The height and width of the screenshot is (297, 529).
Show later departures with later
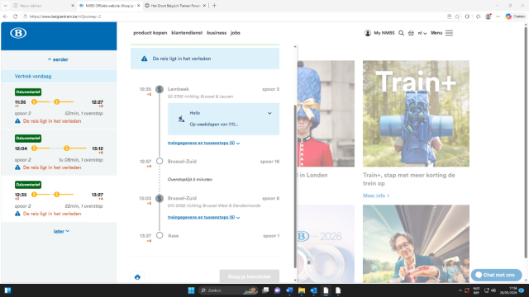click(61, 231)
